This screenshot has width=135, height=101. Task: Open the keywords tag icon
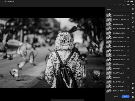[133, 93]
